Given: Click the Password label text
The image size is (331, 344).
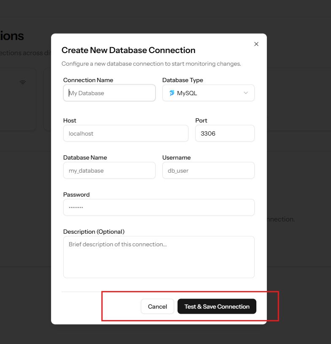Looking at the screenshot, I should point(76,195).
